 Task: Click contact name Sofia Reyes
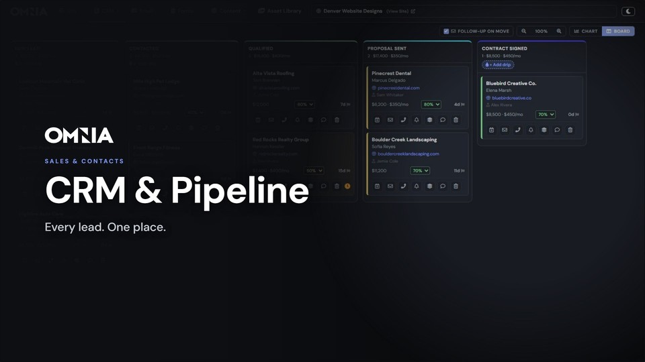384,147
